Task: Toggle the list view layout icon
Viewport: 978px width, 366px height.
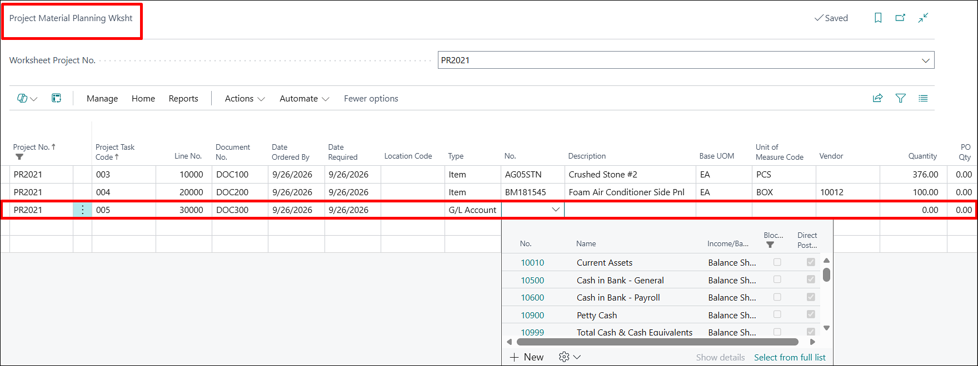Action: click(x=923, y=98)
